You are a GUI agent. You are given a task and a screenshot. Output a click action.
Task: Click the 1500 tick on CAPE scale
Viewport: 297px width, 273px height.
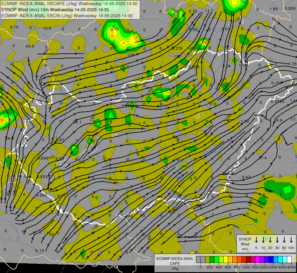255,267
